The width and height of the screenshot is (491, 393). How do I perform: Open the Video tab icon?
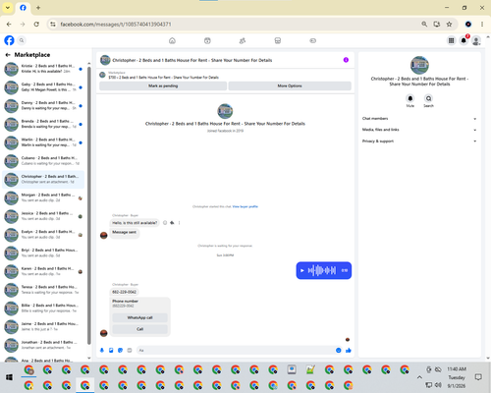(x=207, y=40)
